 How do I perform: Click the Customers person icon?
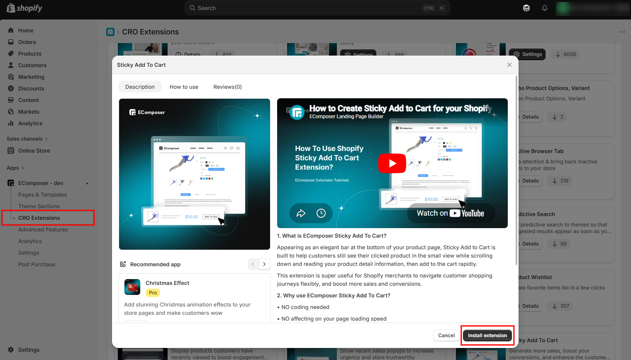point(11,65)
